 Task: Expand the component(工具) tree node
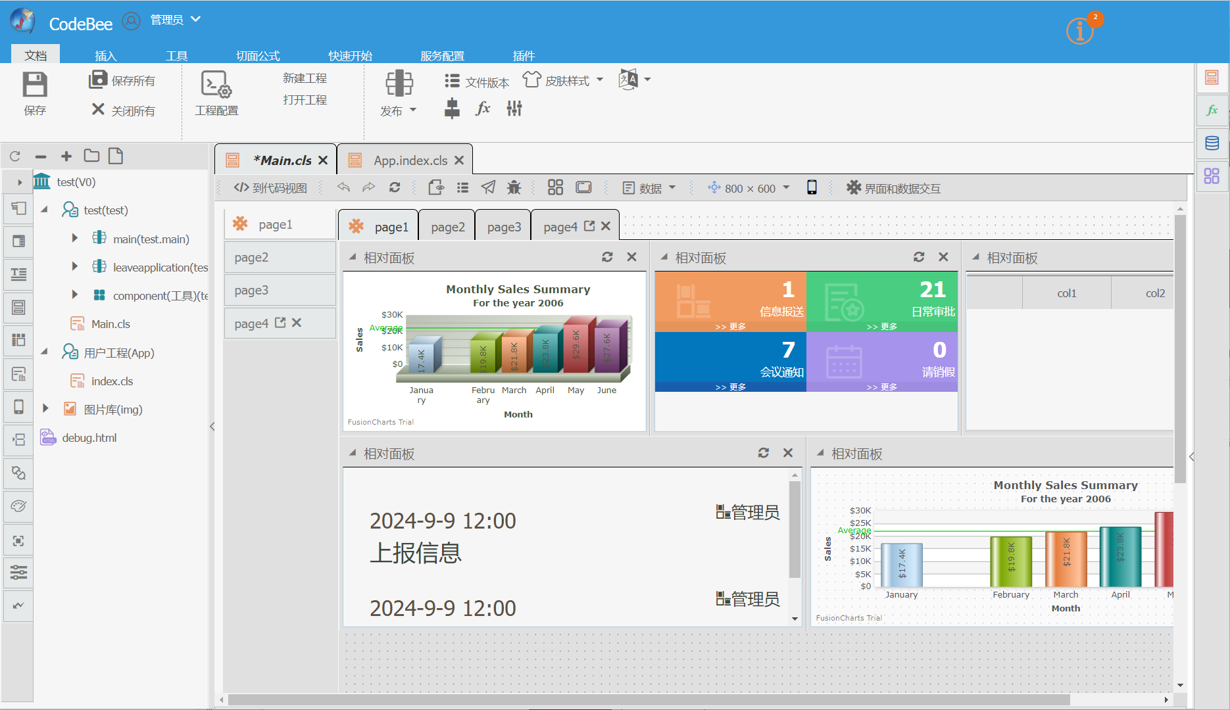tap(74, 295)
